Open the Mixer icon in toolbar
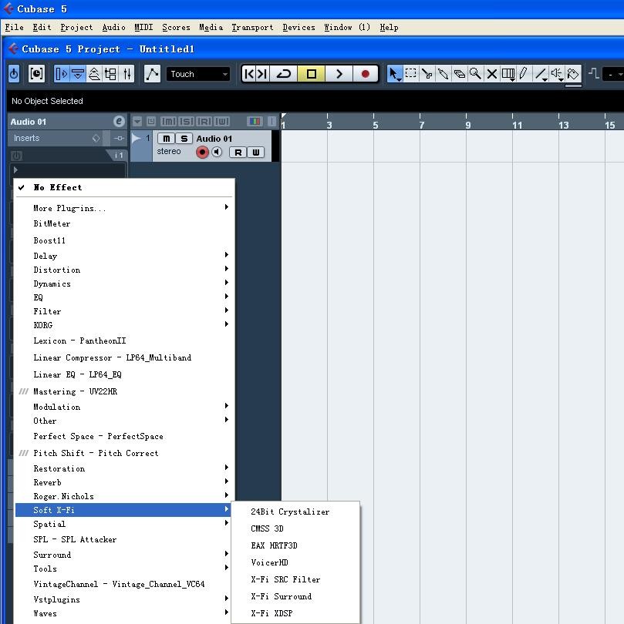Image resolution: width=624 pixels, height=624 pixels. pyautogui.click(x=127, y=74)
